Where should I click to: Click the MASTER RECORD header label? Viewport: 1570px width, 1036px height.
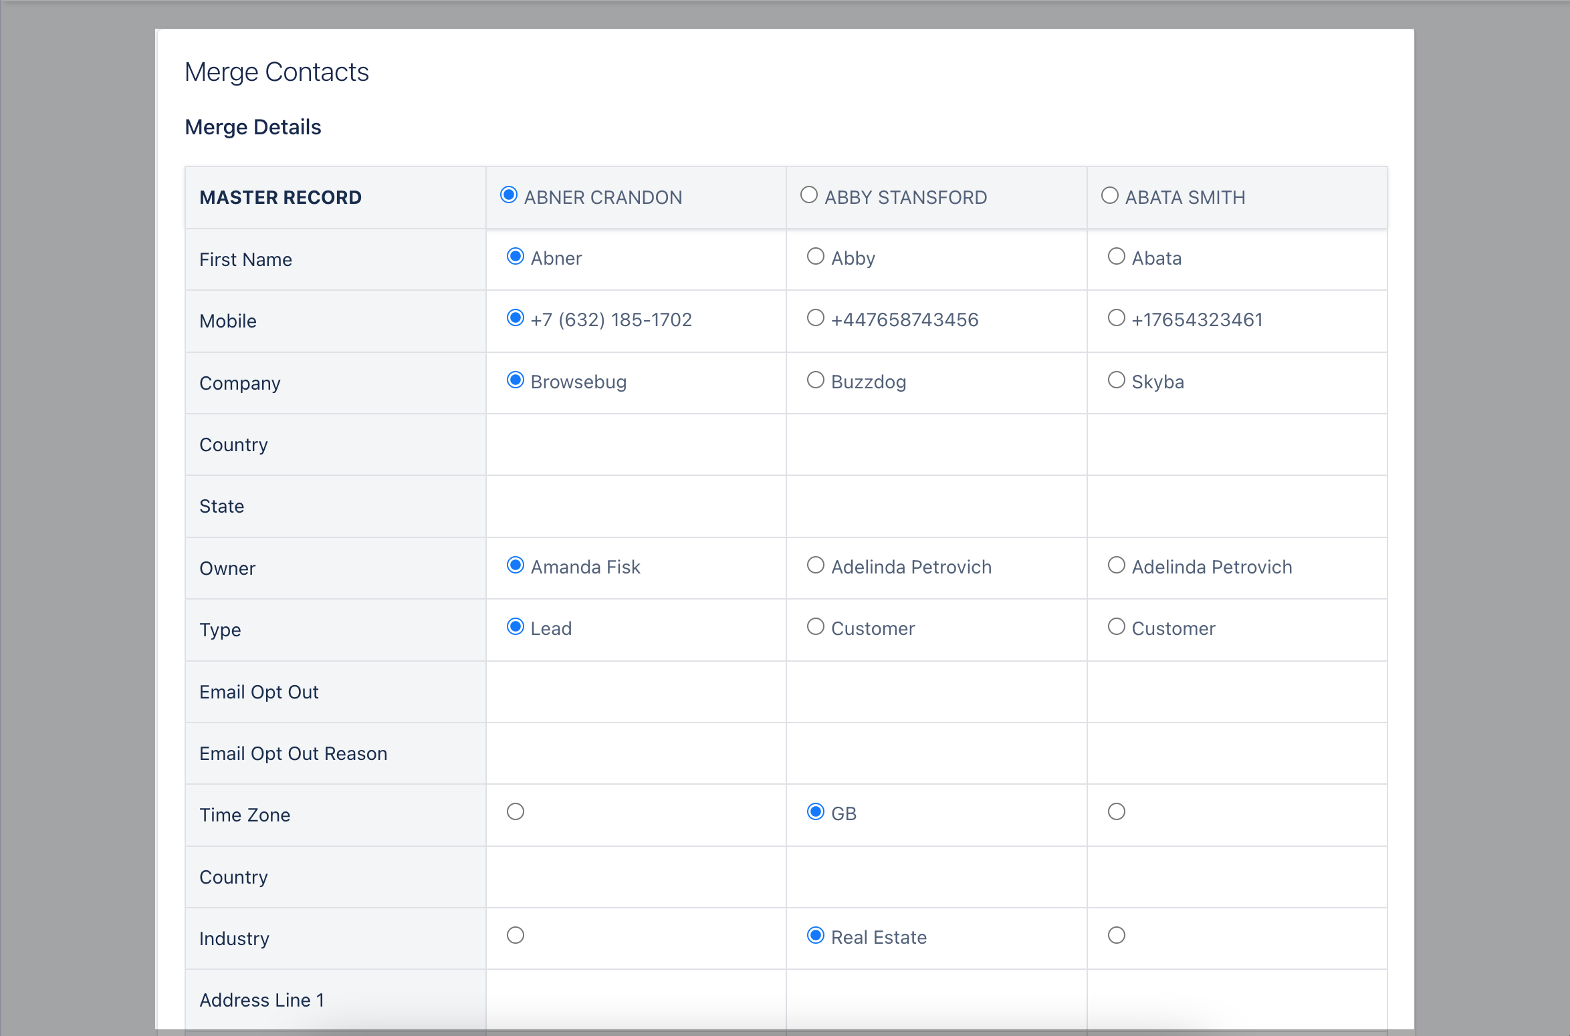280,197
